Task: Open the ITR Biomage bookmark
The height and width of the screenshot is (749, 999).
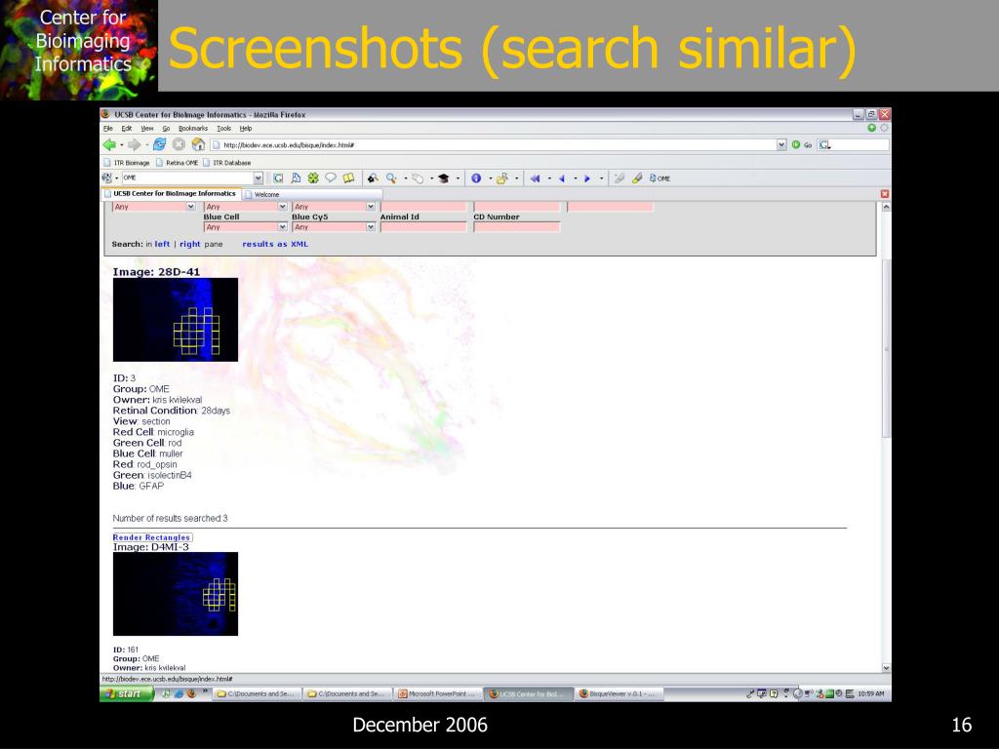Action: (x=128, y=163)
